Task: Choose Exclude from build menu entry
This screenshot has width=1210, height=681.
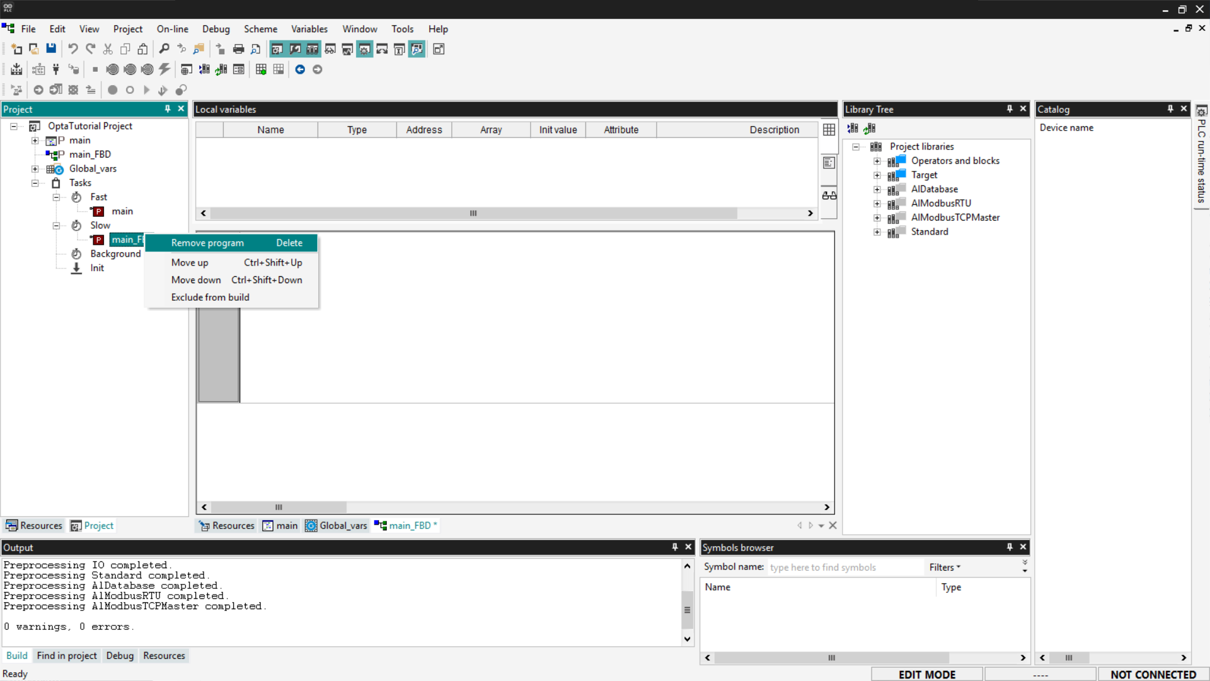Action: click(210, 297)
